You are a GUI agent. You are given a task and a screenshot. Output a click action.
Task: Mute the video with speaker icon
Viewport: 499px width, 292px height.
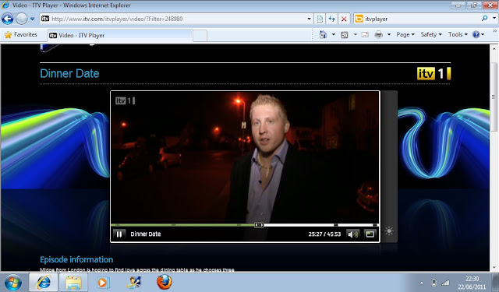(353, 234)
